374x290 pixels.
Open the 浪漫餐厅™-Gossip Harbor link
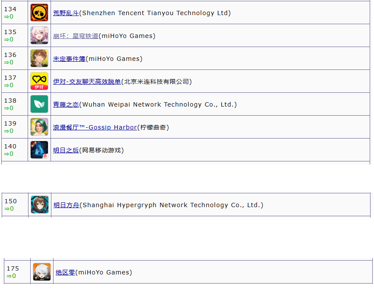(x=95, y=127)
